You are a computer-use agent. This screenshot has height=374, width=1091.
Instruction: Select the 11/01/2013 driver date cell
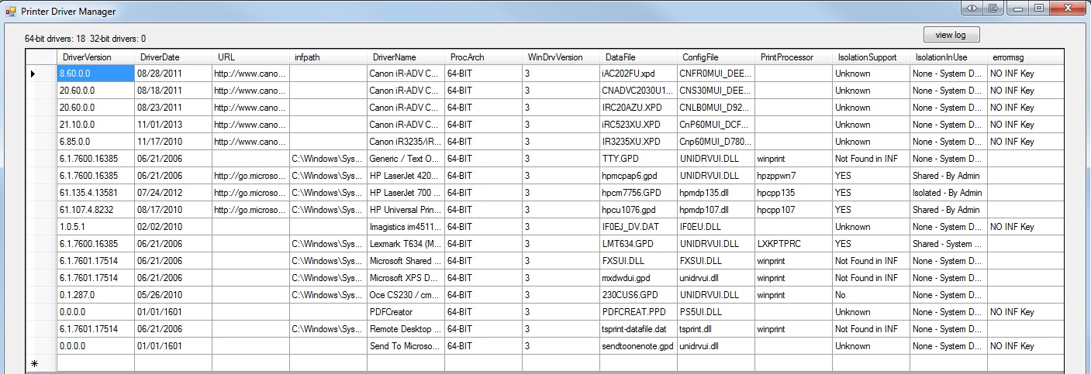click(x=173, y=125)
